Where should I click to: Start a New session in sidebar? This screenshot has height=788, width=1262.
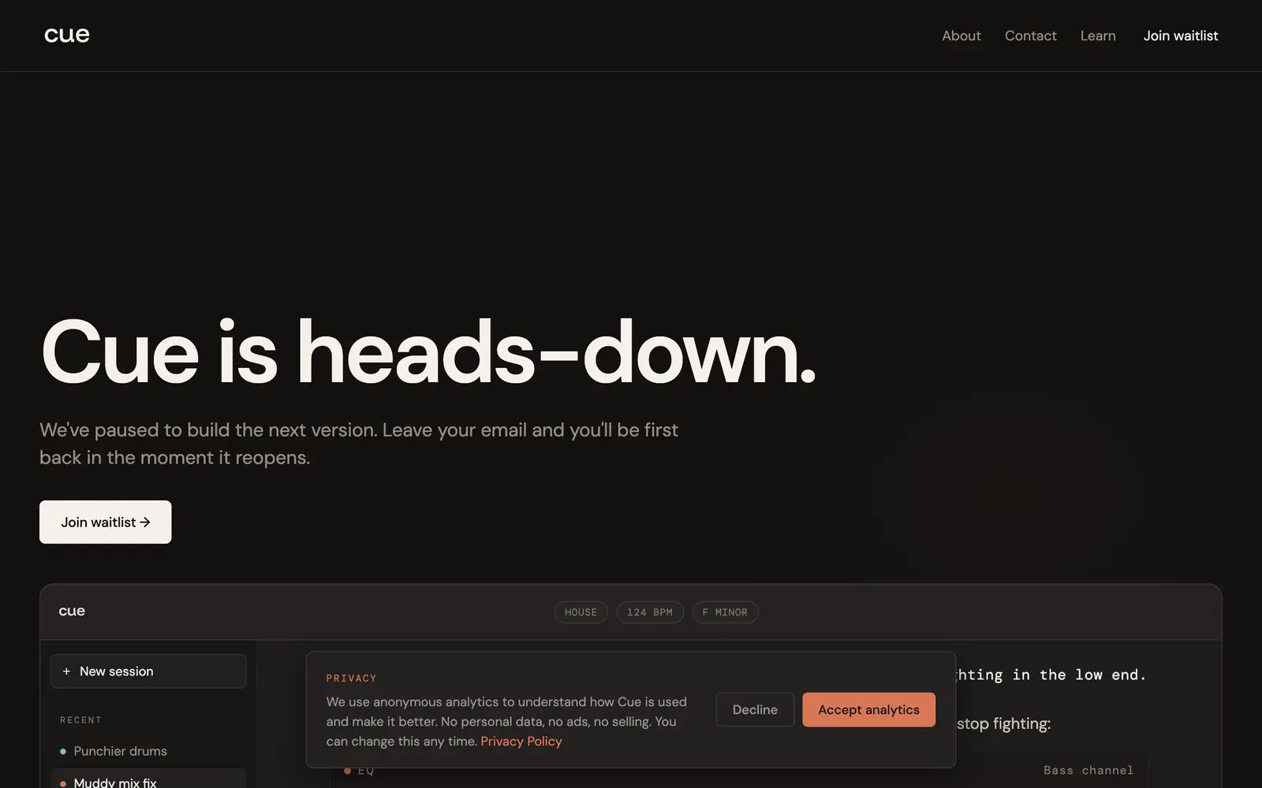[148, 671]
